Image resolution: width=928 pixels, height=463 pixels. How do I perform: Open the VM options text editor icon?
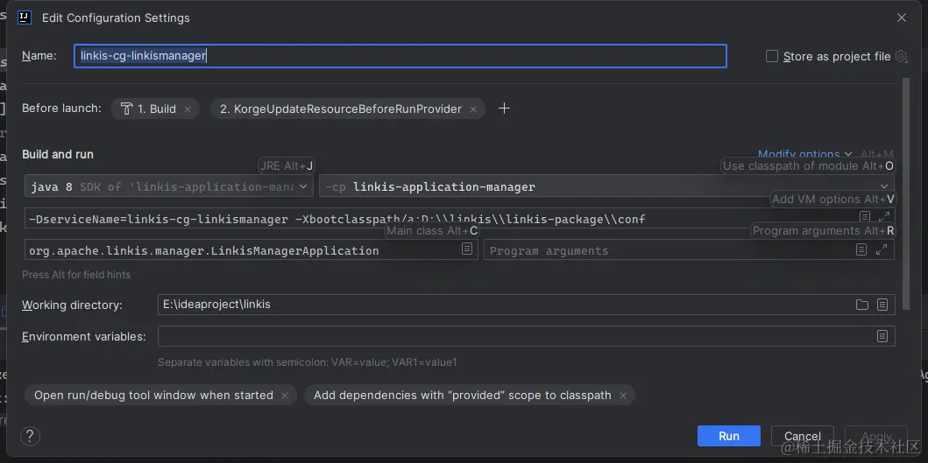pyautogui.click(x=865, y=217)
